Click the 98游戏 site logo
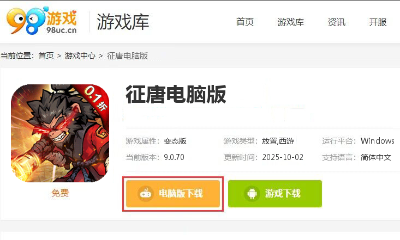The width and height of the screenshot is (400, 240). [42, 21]
